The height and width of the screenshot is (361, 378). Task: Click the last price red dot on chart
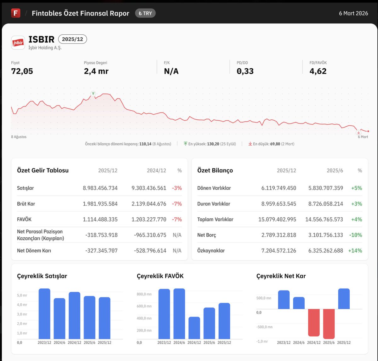pos(368,131)
